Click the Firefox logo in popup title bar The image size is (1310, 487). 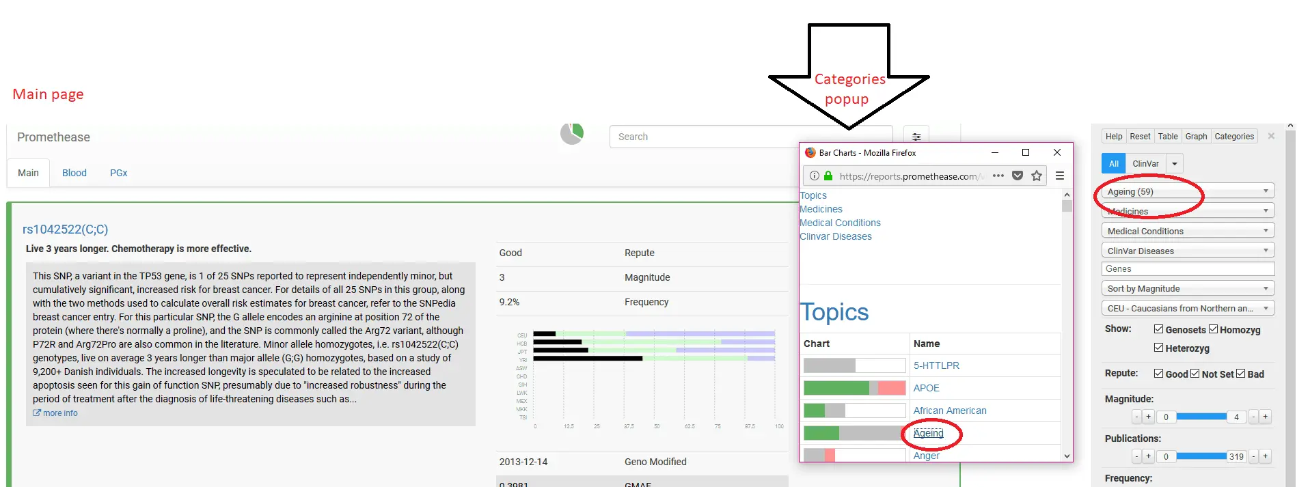(x=810, y=153)
